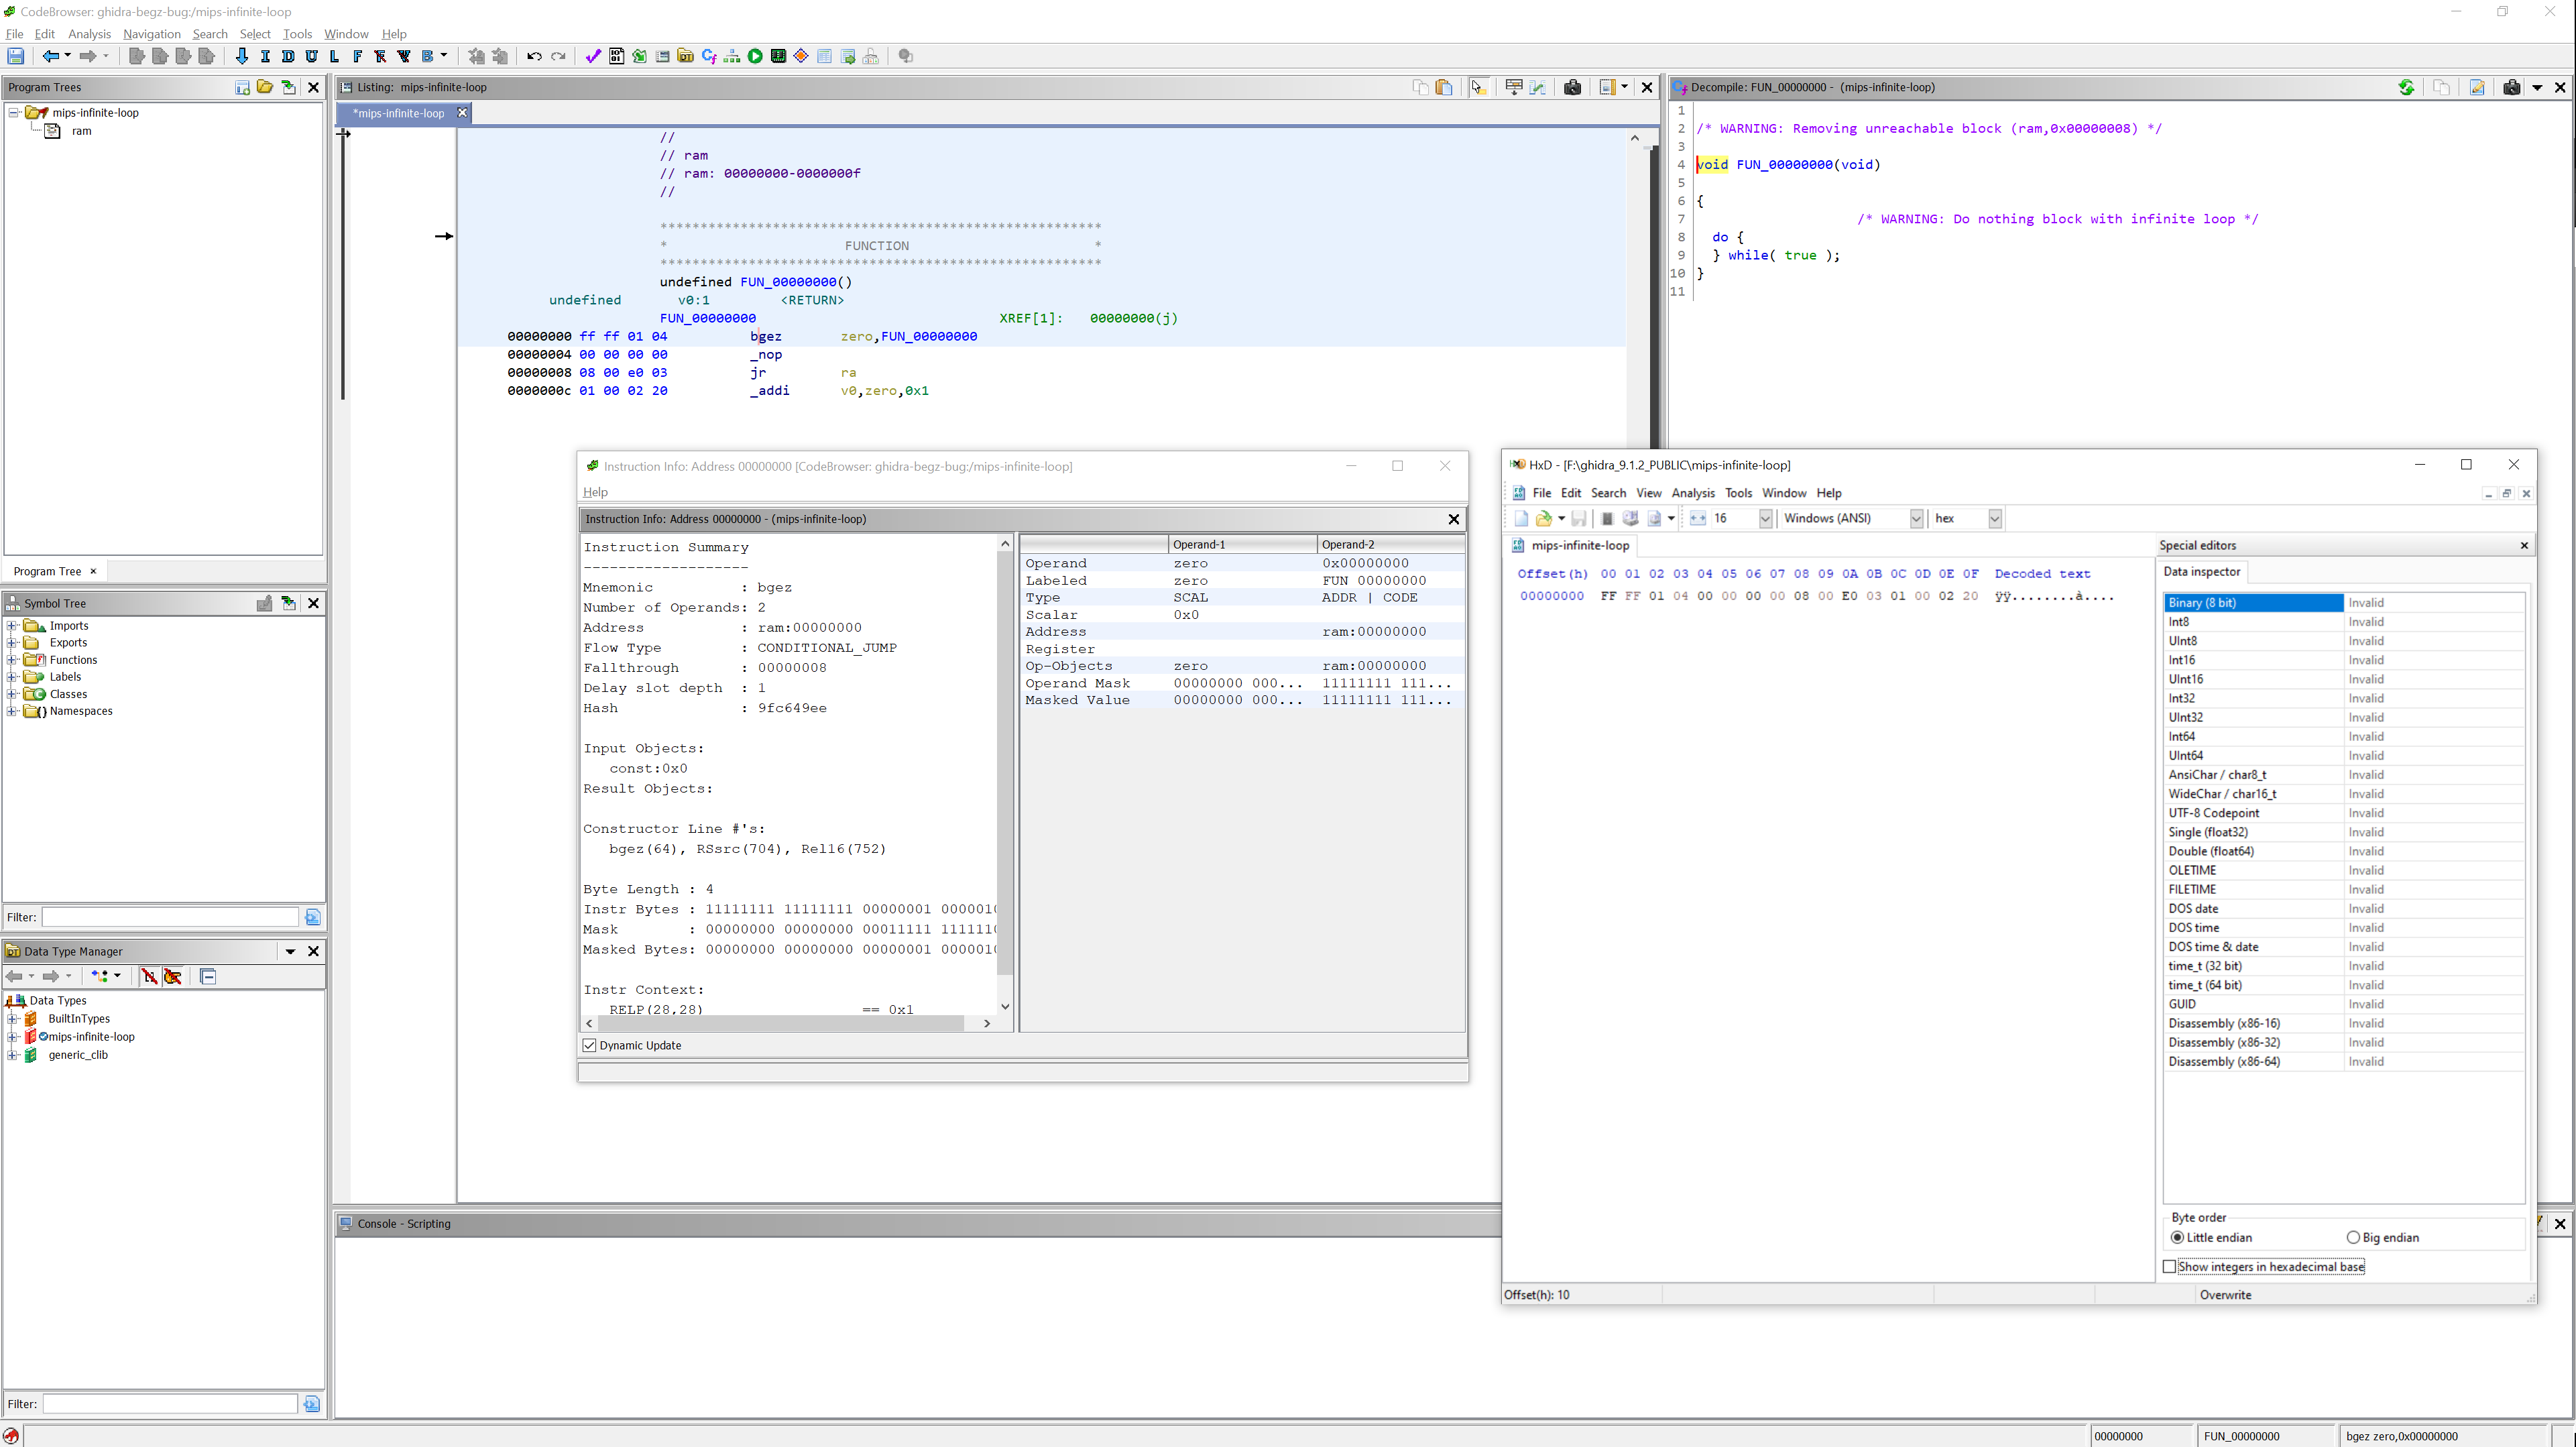Expand BuiltInTypes in Data Type Manager
This screenshot has height=1447, width=2576.
(13, 1019)
